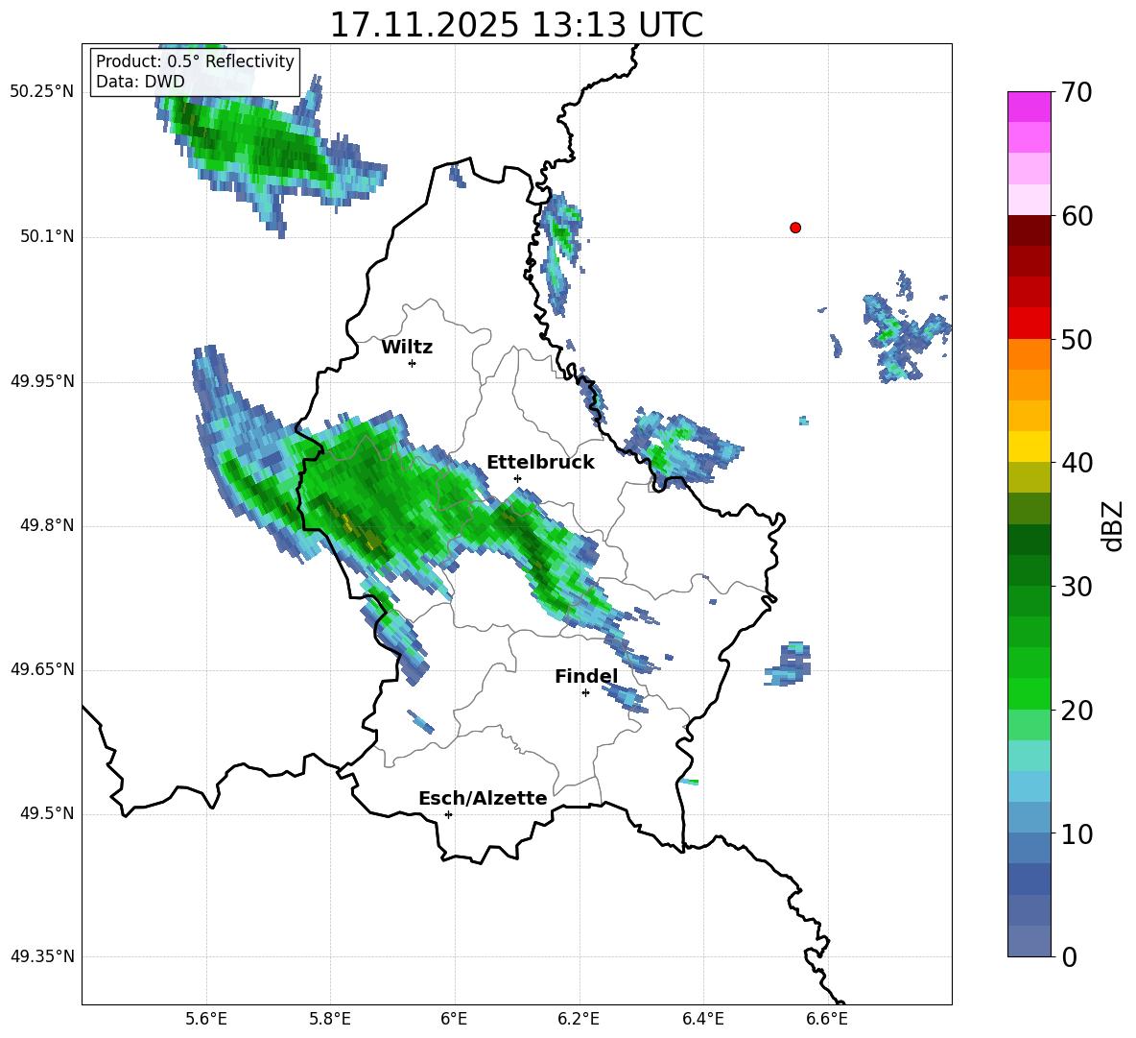Click the Findel city label
This screenshot has height=1038, width=1136.
586,676
